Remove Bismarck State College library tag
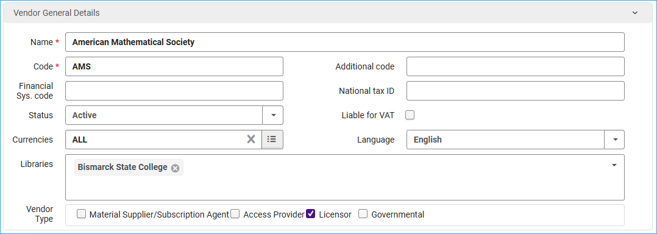 (175, 168)
